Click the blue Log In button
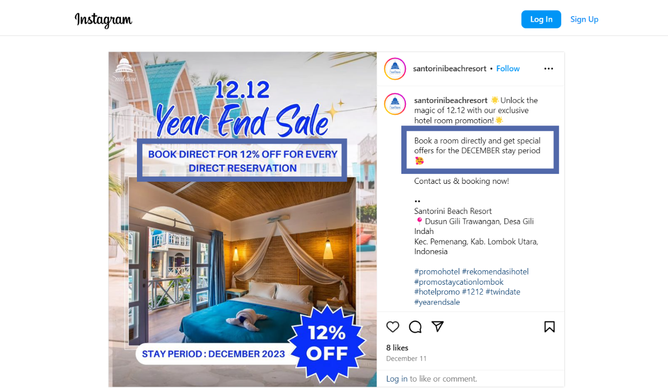This screenshot has height=390, width=668. click(x=541, y=19)
